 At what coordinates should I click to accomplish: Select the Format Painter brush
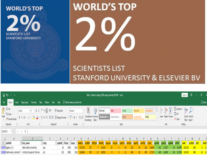tap(7, 119)
